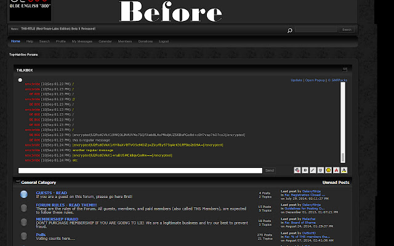Open the Re: % of THS members post
The image size is (394, 246).
[x=307, y=237]
